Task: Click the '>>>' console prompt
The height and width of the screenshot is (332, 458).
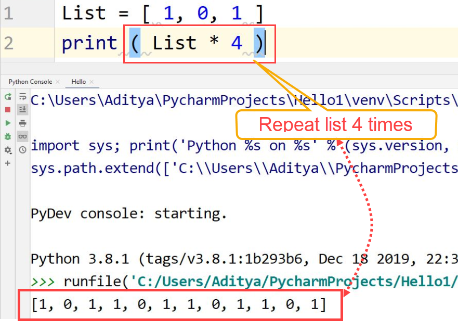Action: coord(43,282)
